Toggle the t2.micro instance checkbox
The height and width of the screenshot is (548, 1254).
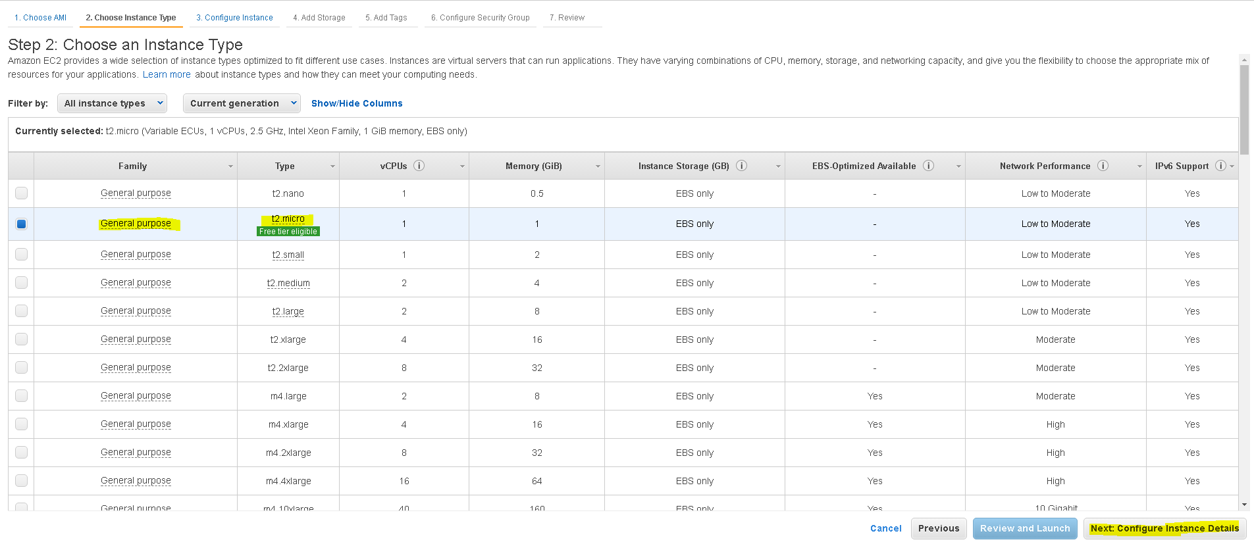click(x=22, y=224)
